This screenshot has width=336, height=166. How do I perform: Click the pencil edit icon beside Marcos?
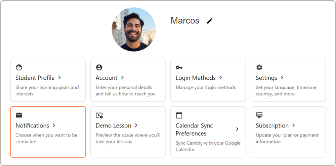pyautogui.click(x=210, y=21)
